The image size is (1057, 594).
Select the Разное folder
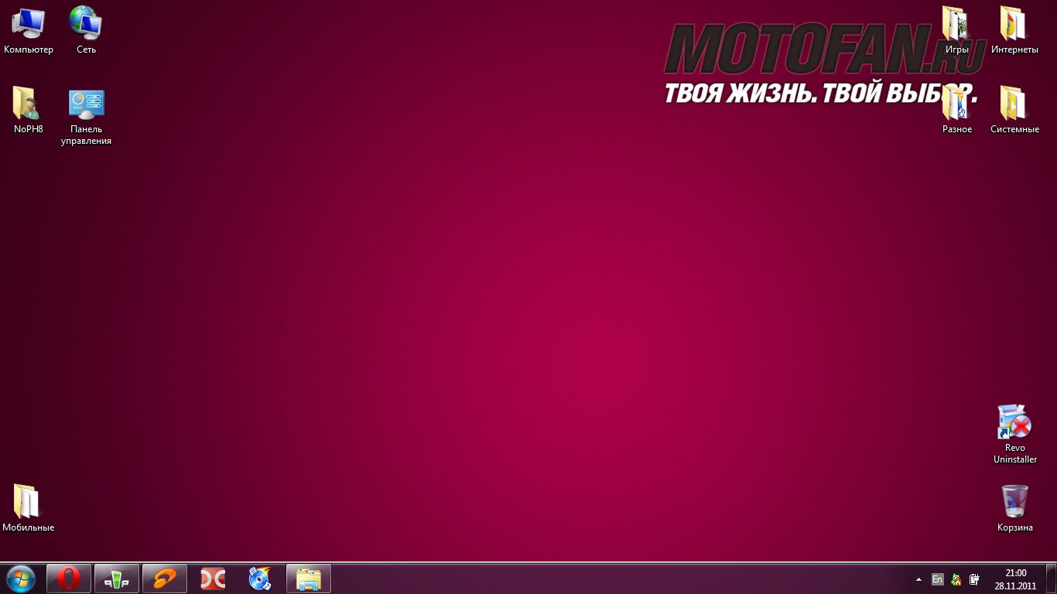pos(957,110)
